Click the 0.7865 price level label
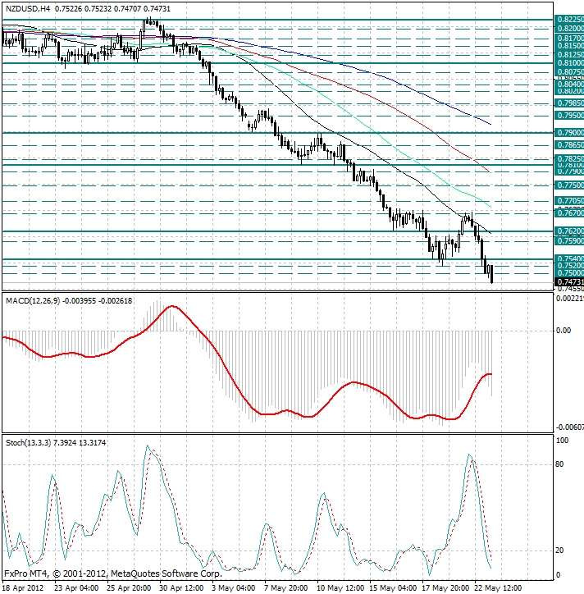This screenshot has width=584, height=594. coord(569,144)
